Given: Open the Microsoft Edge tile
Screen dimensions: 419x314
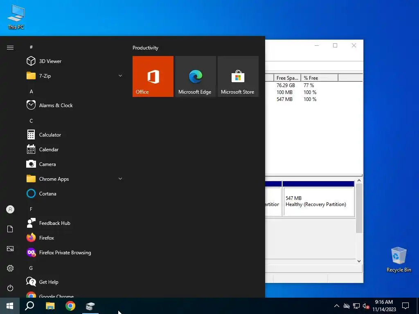Looking at the screenshot, I should (195, 76).
